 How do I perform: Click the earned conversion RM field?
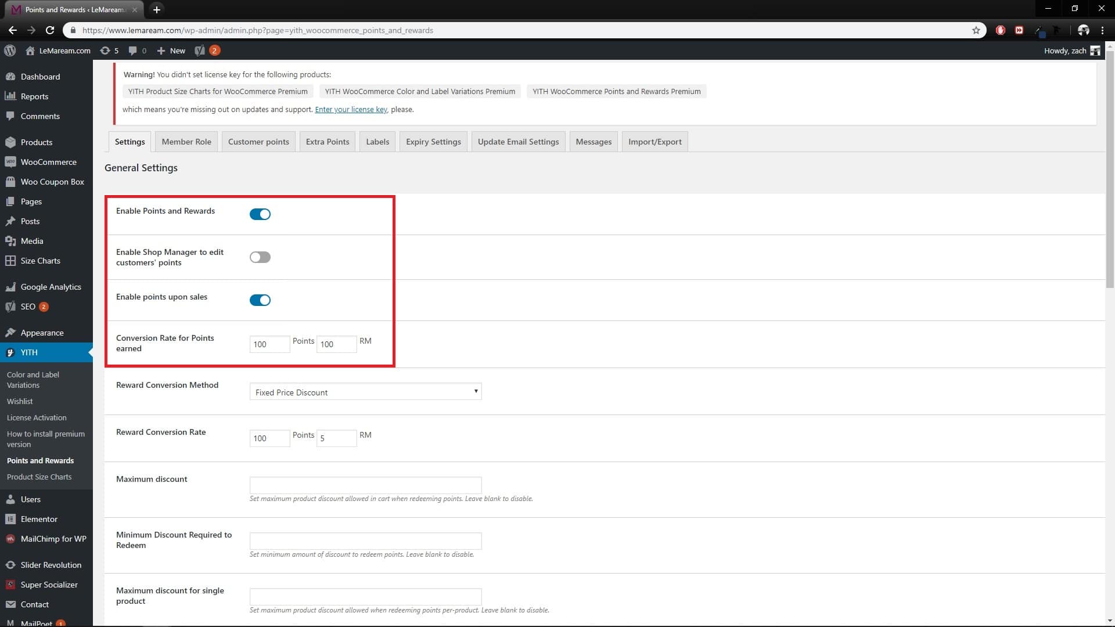point(336,344)
